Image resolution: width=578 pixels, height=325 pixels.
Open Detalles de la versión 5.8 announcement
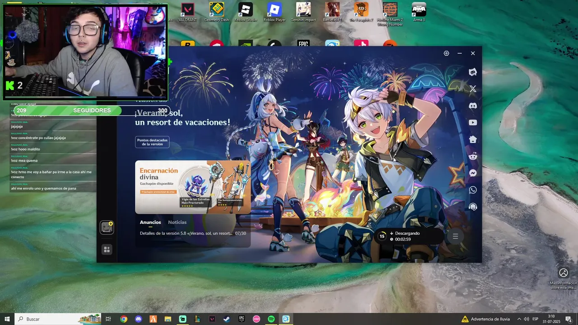(x=193, y=233)
